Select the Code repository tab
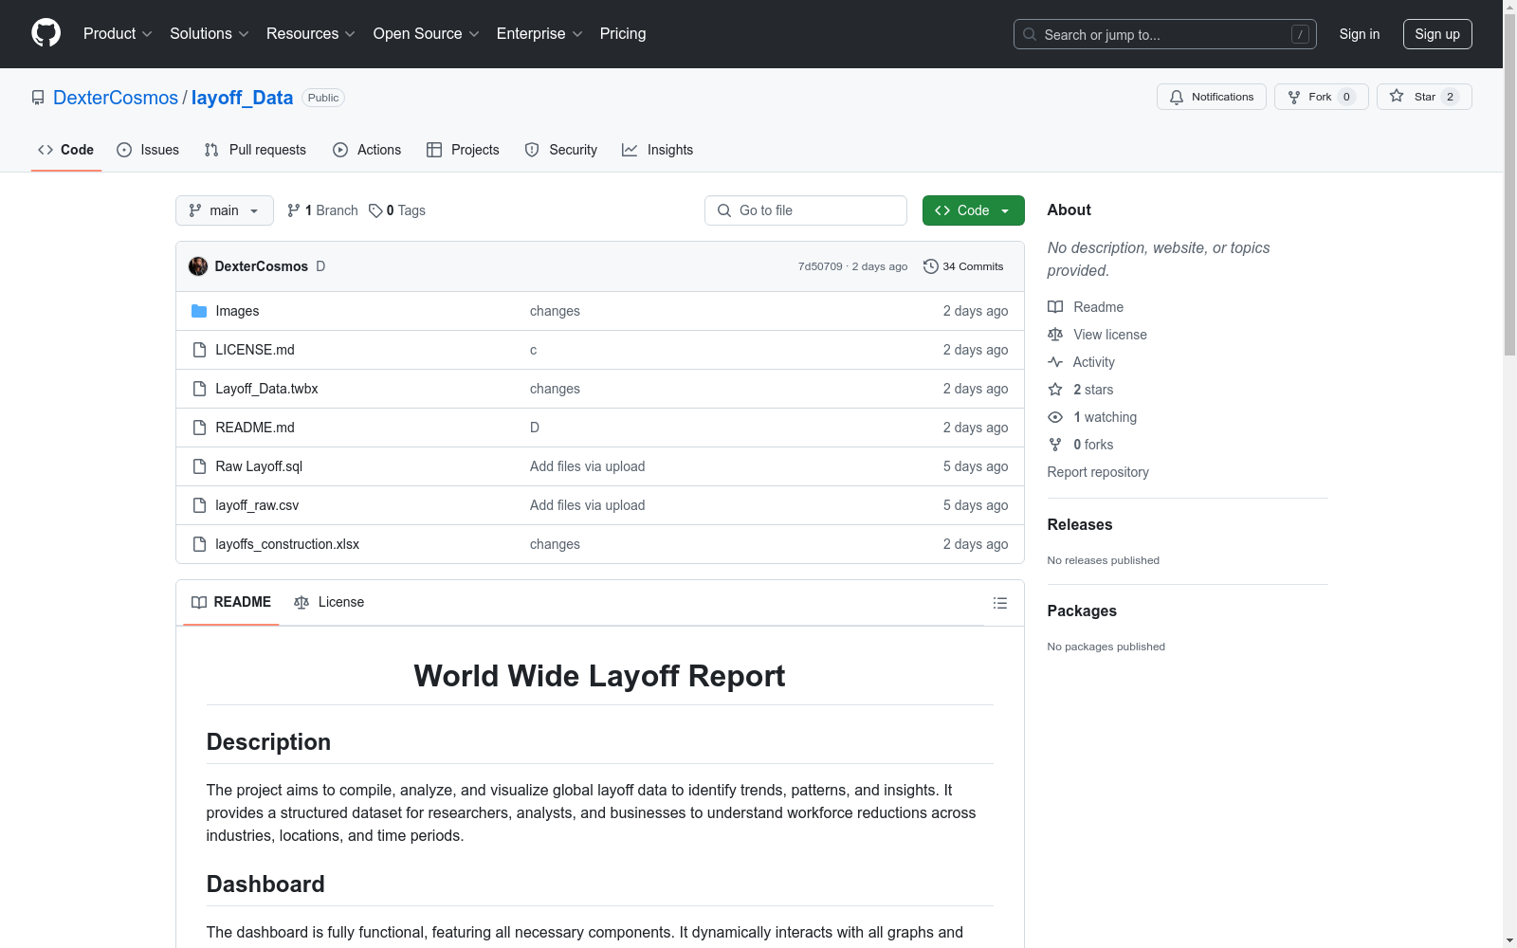Viewport: 1517px width, 948px height. tap(66, 150)
